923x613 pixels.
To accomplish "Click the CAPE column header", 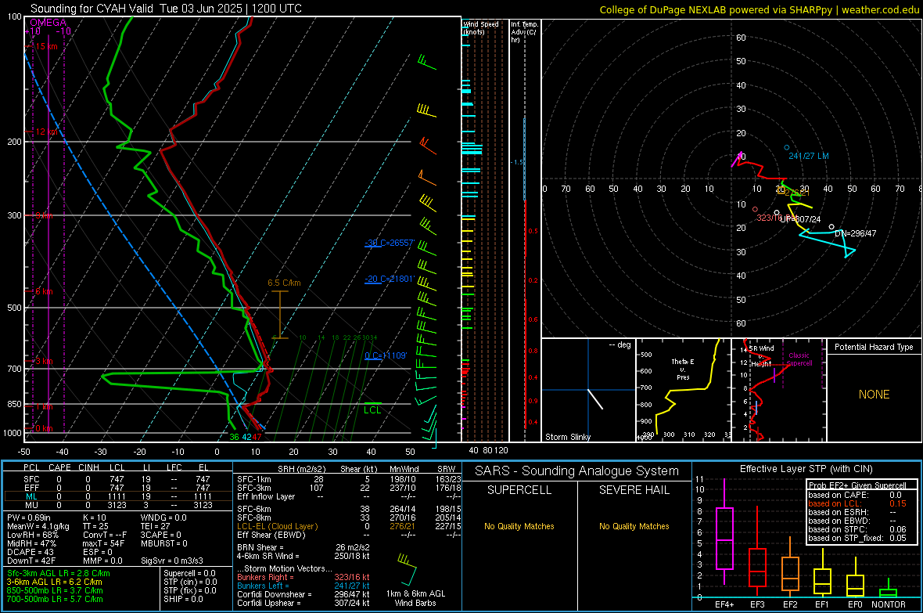I will (59, 467).
